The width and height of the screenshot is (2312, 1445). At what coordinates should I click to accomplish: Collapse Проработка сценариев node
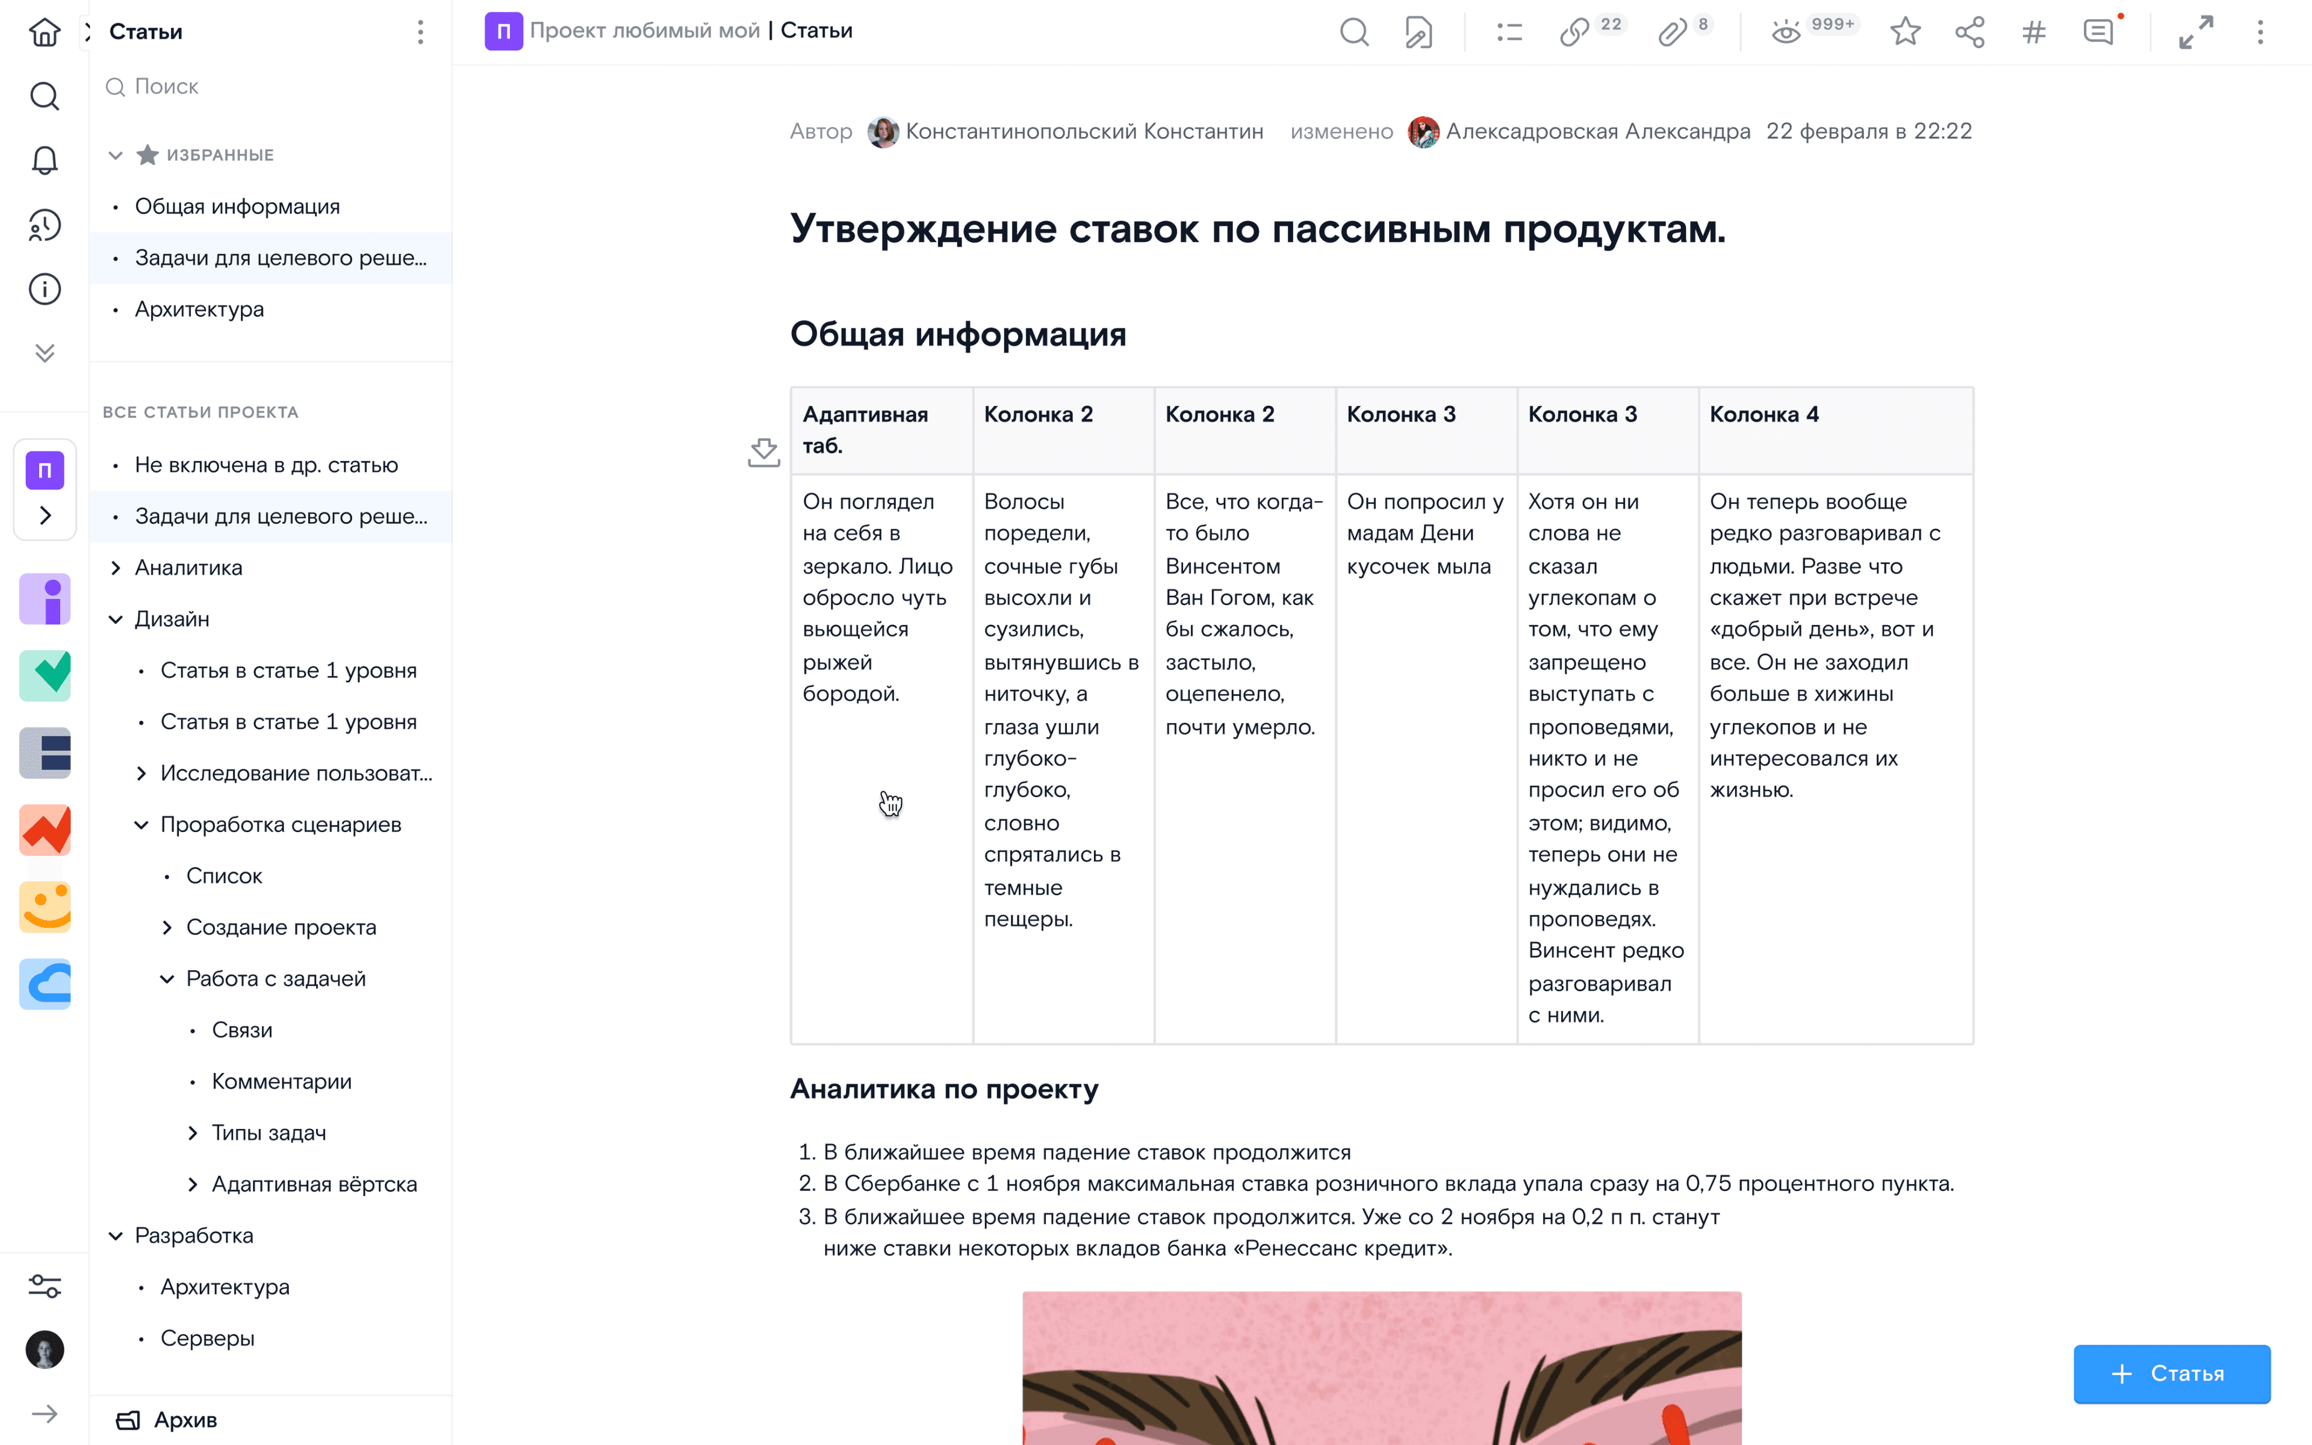[x=141, y=825]
